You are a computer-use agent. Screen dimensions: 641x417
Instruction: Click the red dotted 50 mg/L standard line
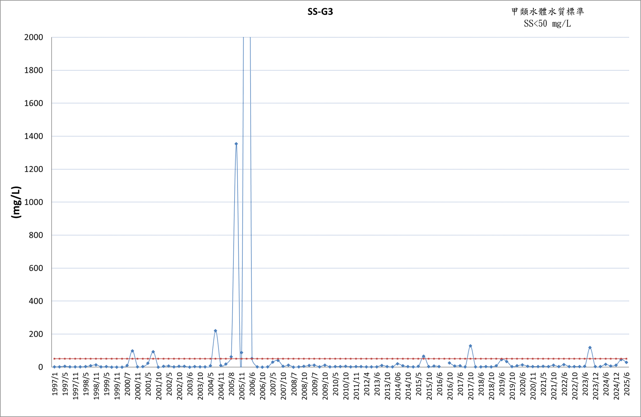click(340, 359)
